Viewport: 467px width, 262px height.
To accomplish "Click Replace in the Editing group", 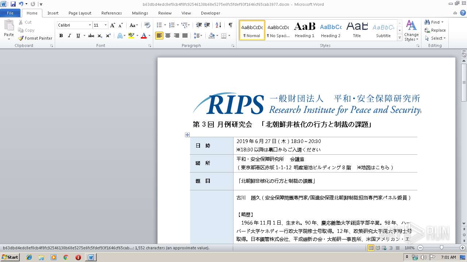I will pos(435,30).
